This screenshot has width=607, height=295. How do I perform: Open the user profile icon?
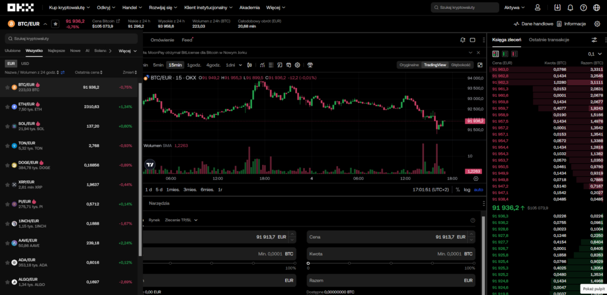(x=538, y=8)
